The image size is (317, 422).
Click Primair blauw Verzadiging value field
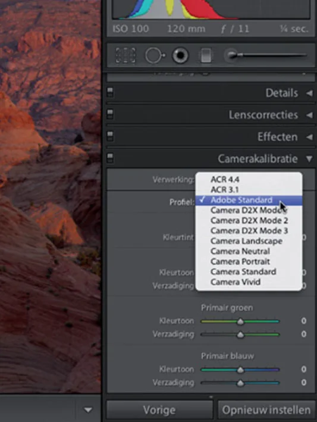pyautogui.click(x=303, y=382)
